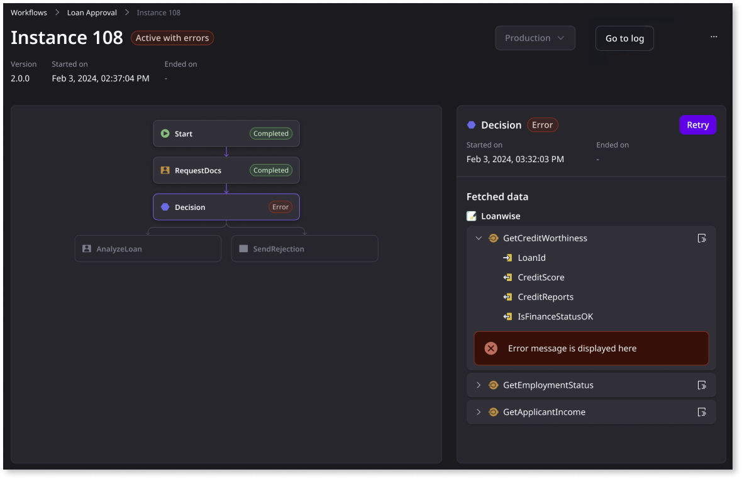Click the error cross icon in the error banner
The image size is (742, 479).
tap(491, 348)
